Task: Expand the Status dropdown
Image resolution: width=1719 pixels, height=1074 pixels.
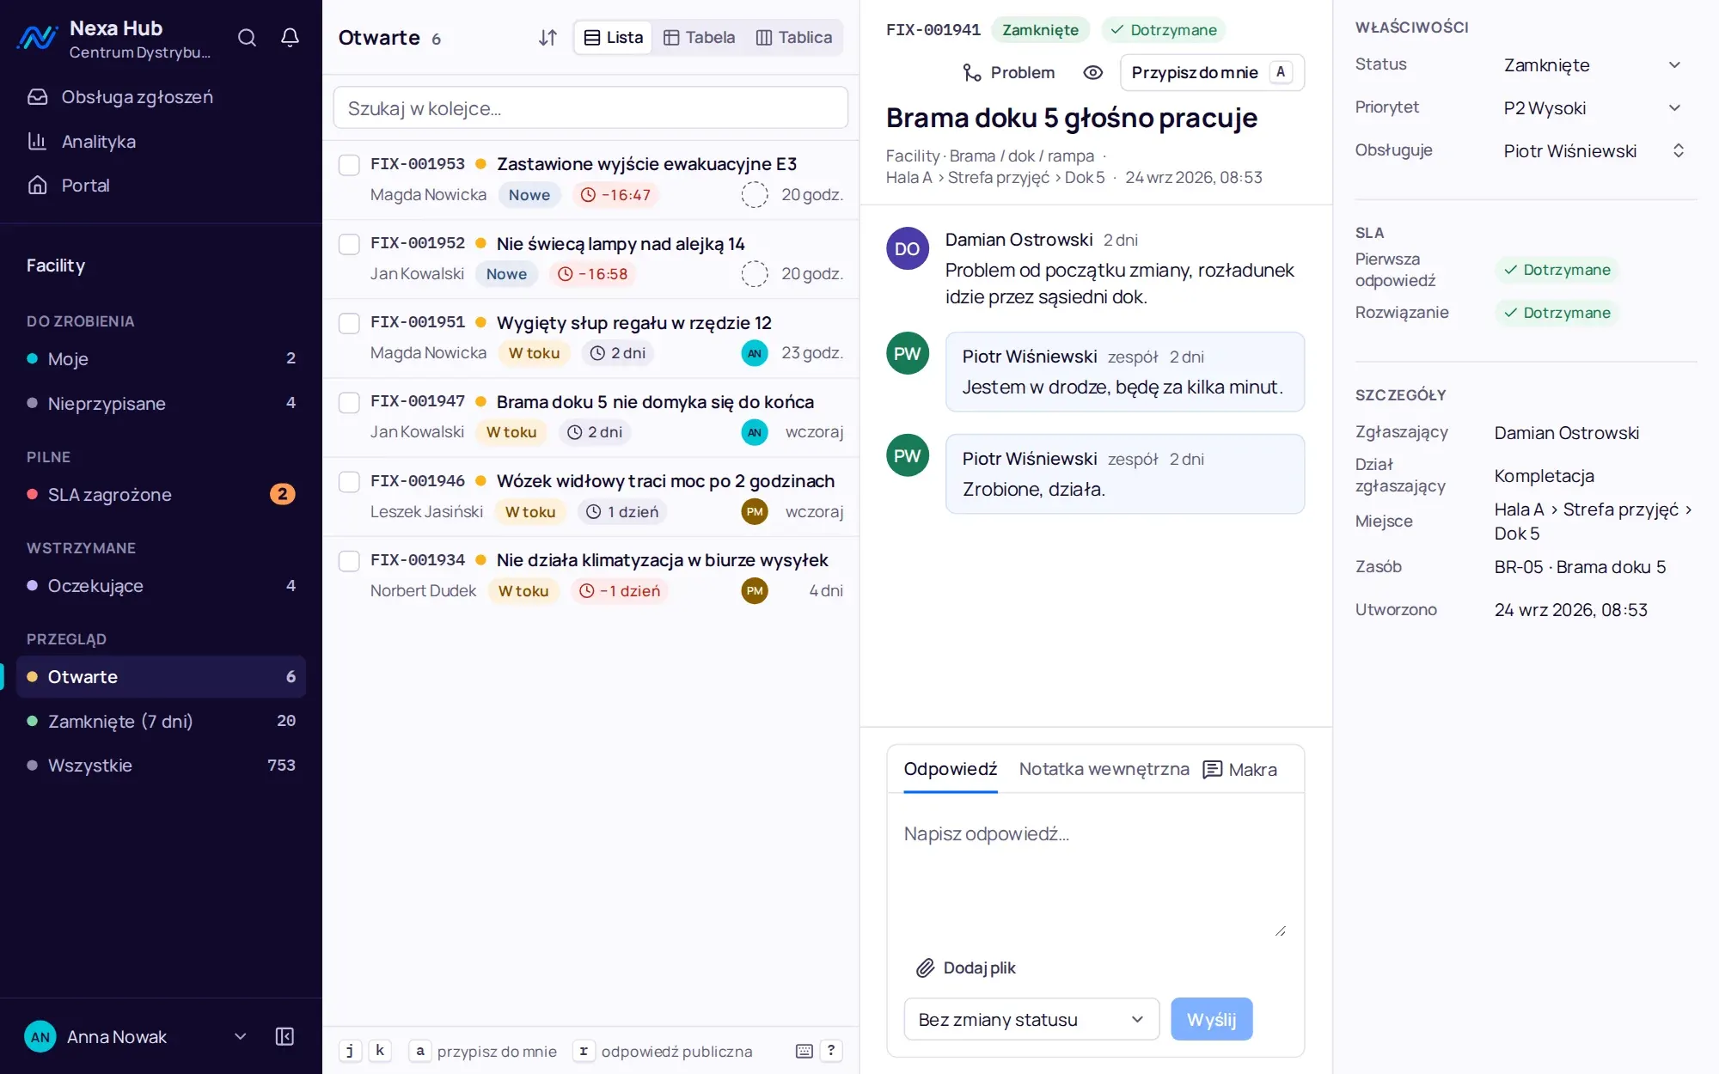Action: click(1593, 65)
